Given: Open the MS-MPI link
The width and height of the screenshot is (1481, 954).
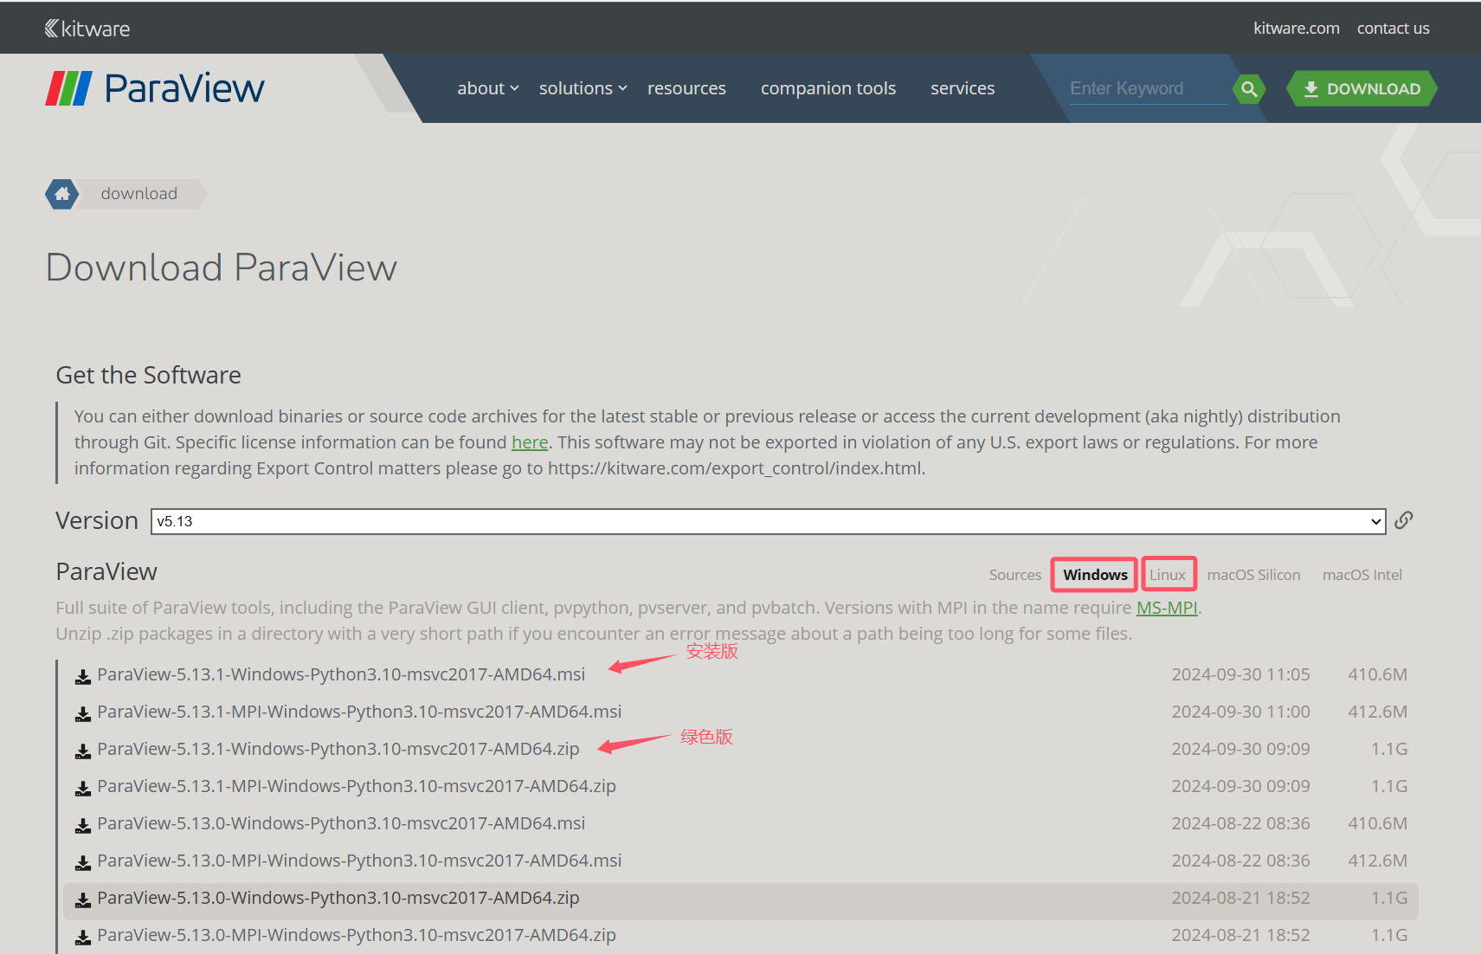Looking at the screenshot, I should point(1167,608).
